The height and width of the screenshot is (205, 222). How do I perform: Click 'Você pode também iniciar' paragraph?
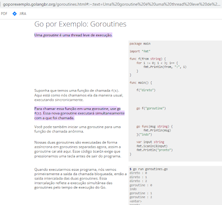pos(78,129)
